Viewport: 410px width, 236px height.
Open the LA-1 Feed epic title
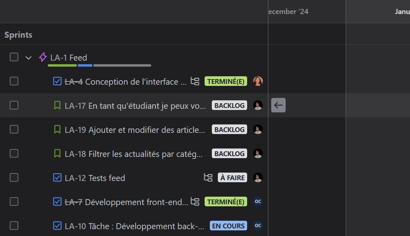69,57
